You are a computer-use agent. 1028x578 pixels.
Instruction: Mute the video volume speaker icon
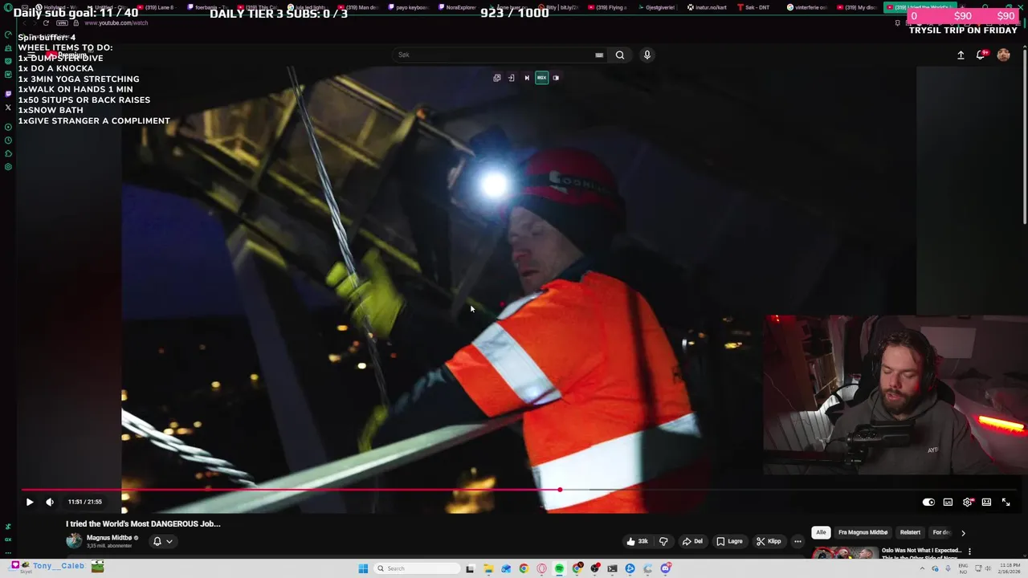pos(50,502)
